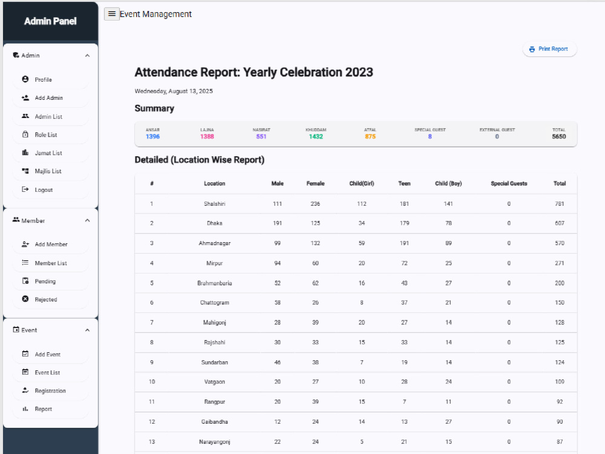The image size is (605, 454).
Task: Click the summary total 5650
Action: tap(558, 137)
